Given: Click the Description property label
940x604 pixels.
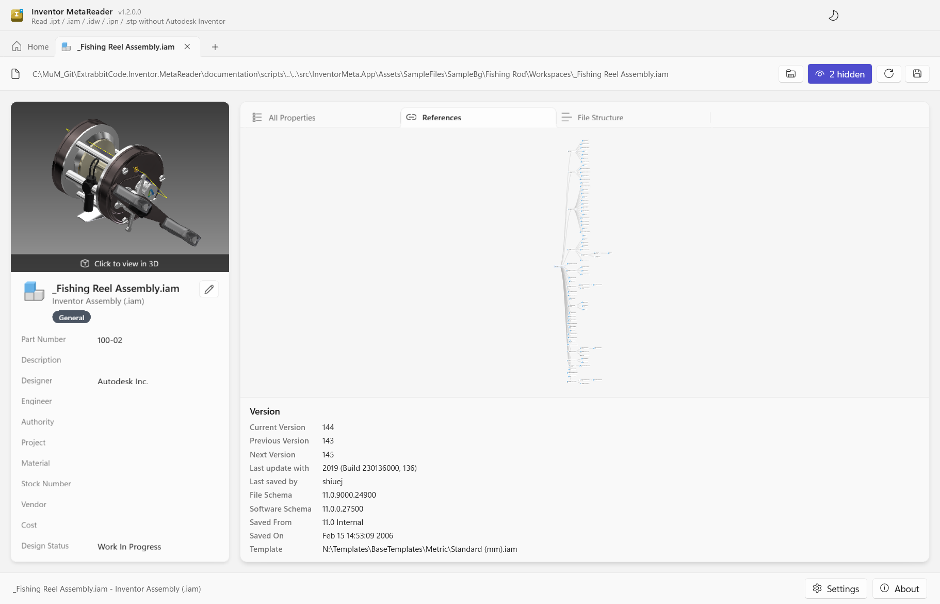Looking at the screenshot, I should click(41, 360).
